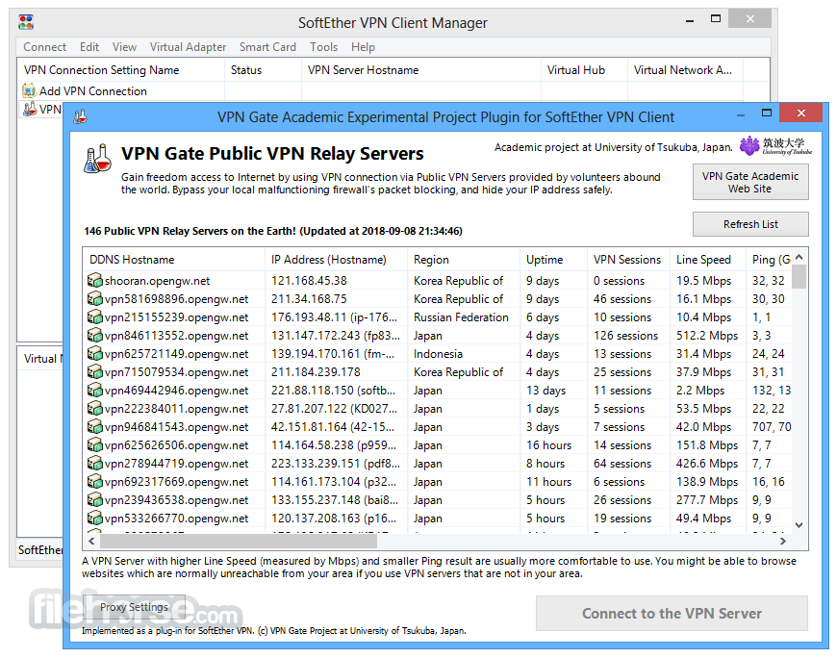The width and height of the screenshot is (837, 658).
Task: Click the server list scroll down arrow
Action: tap(799, 525)
